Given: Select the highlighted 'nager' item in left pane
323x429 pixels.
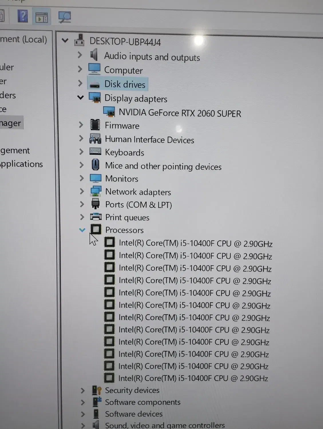Looking at the screenshot, I should click(11, 123).
